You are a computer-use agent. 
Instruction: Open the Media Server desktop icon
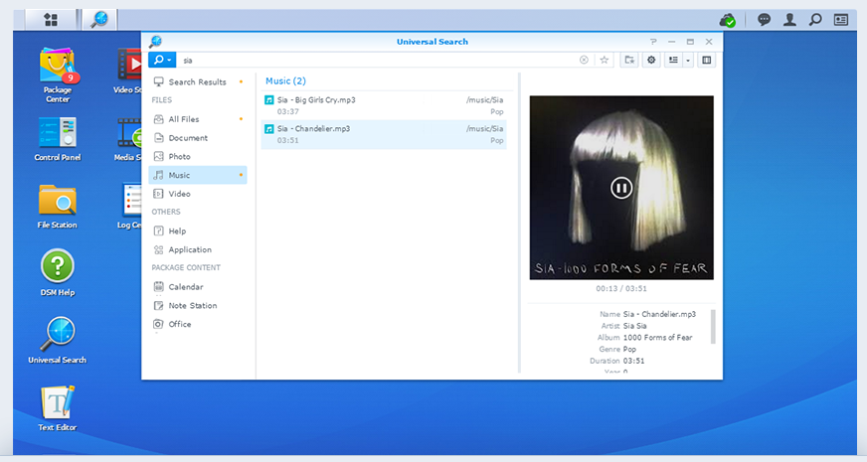pos(128,139)
